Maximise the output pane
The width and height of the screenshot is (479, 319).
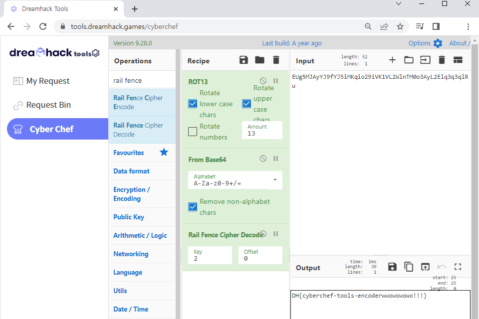[458, 267]
